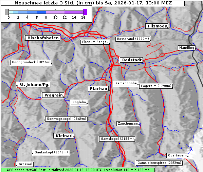Viewport: 203px width, 172px height.
Task: Click Hochgrundeck (1827m) label
Action: tap(31, 62)
